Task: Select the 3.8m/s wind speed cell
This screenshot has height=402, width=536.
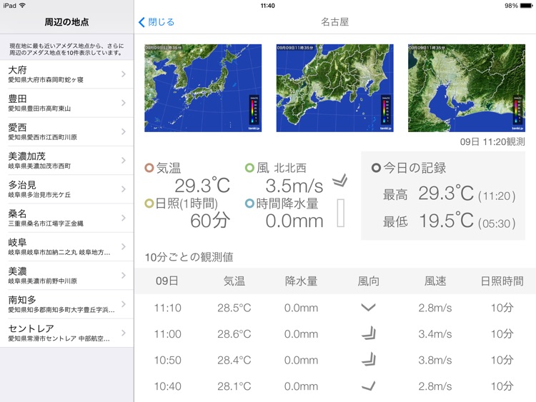Action: coord(435,360)
